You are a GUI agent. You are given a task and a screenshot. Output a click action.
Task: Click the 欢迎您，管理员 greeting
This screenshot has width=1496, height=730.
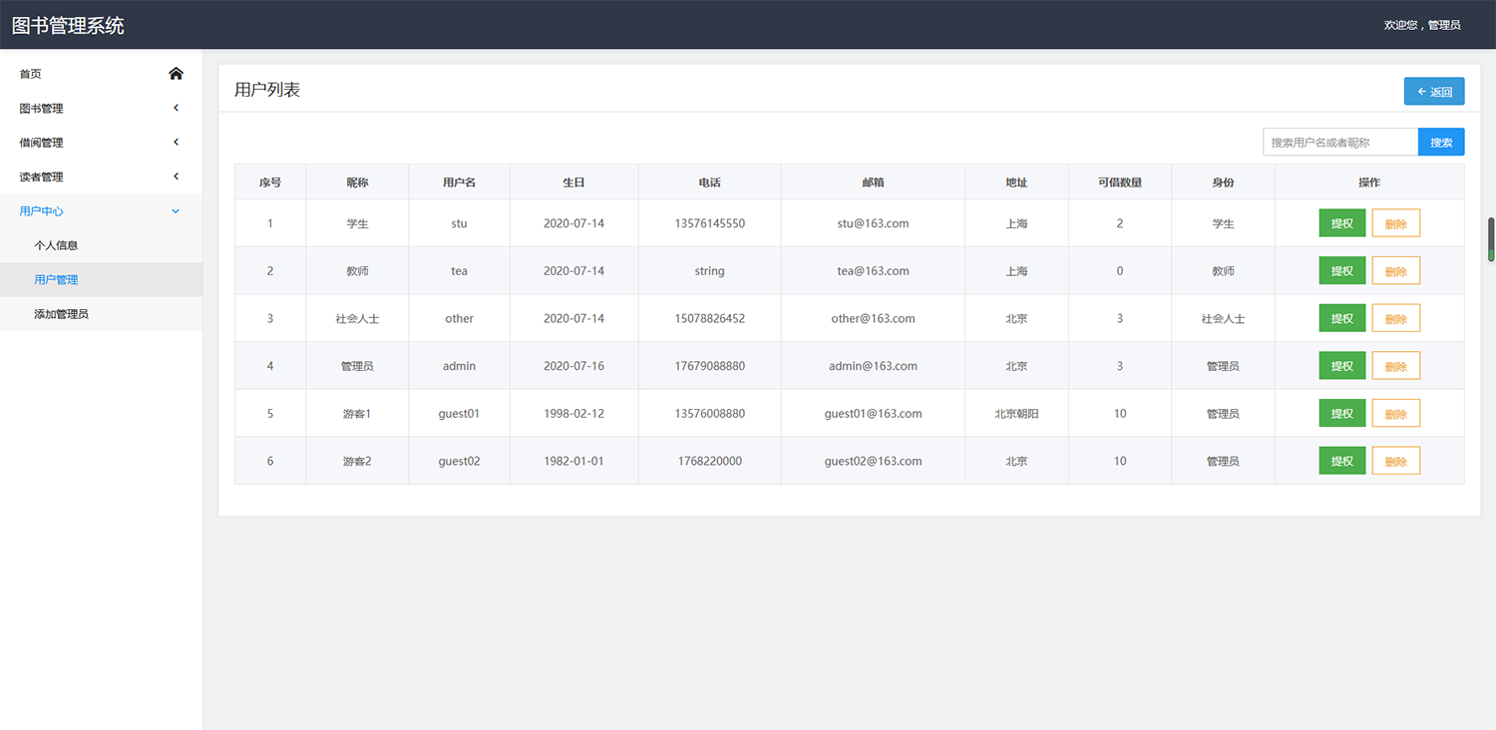(1422, 25)
